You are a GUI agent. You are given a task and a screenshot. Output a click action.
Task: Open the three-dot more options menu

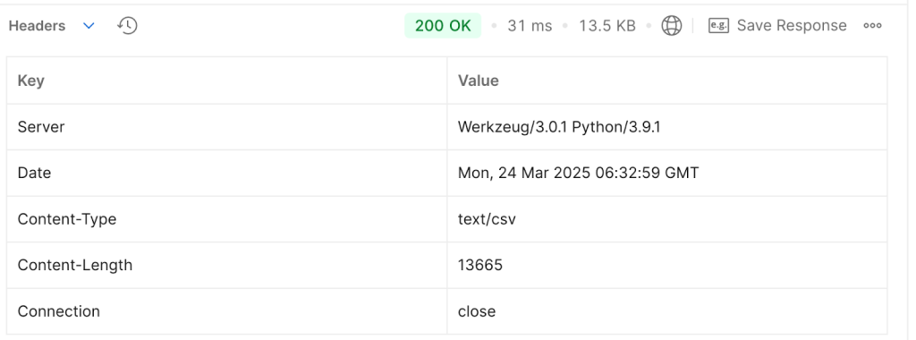tap(872, 26)
